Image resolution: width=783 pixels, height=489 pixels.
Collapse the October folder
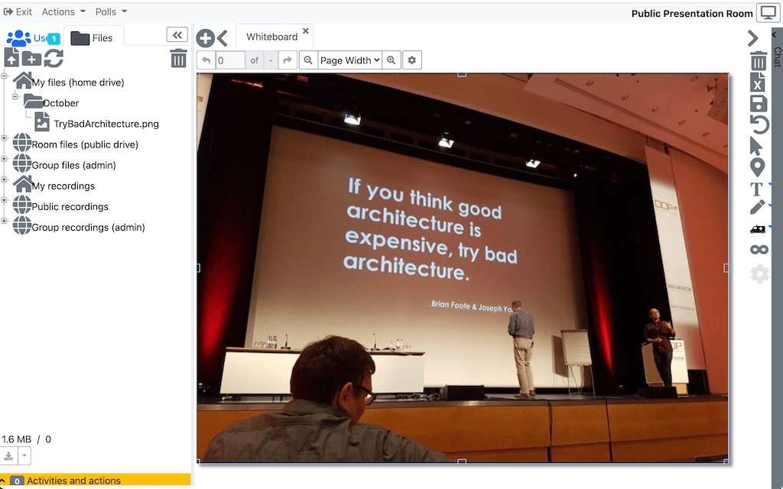[15, 97]
